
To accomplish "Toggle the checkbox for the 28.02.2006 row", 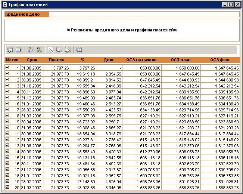I will click(7, 110).
